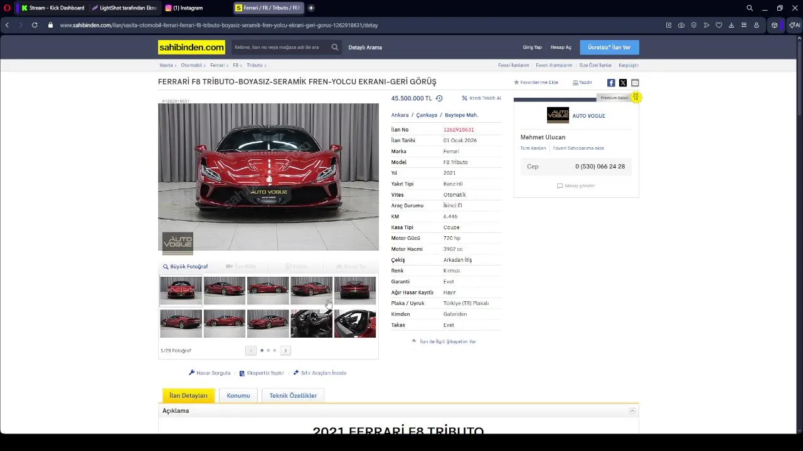Click the Beytepe Mah. location link
This screenshot has width=803, height=451.
point(462,115)
